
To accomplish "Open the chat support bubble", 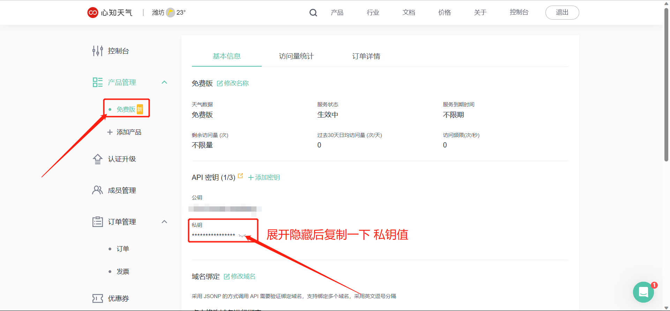I will 643,292.
